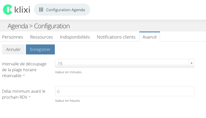Click the Valeur en minutes hint text
The width and height of the screenshot is (206, 118).
68,72
